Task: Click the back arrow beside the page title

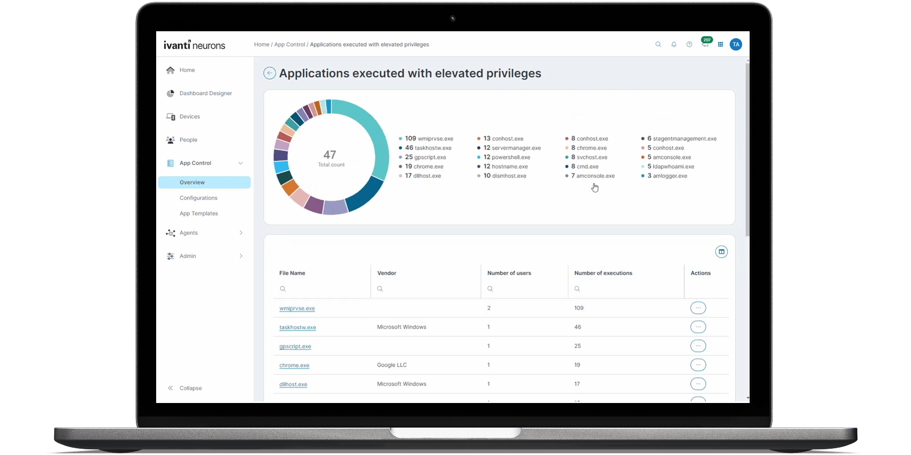Action: (270, 73)
